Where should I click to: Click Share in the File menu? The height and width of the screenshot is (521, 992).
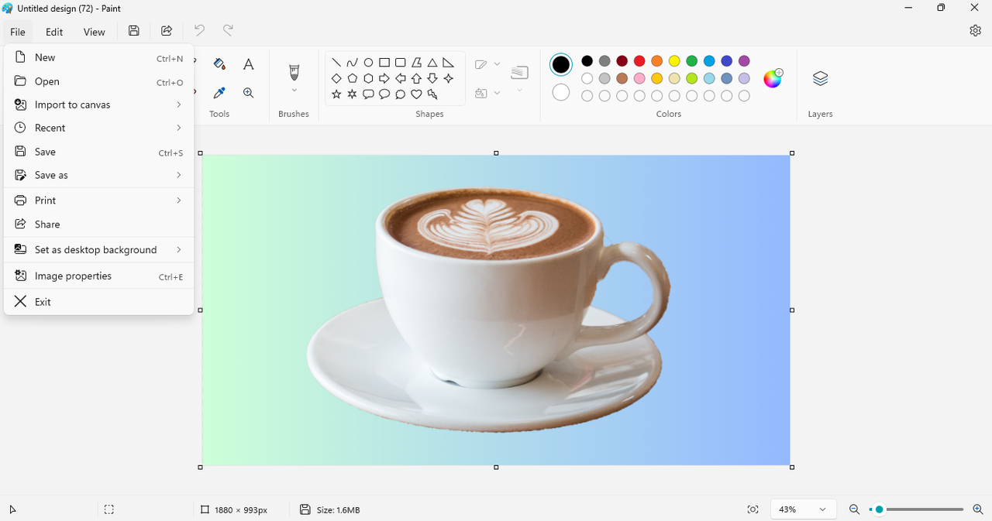[99, 225]
